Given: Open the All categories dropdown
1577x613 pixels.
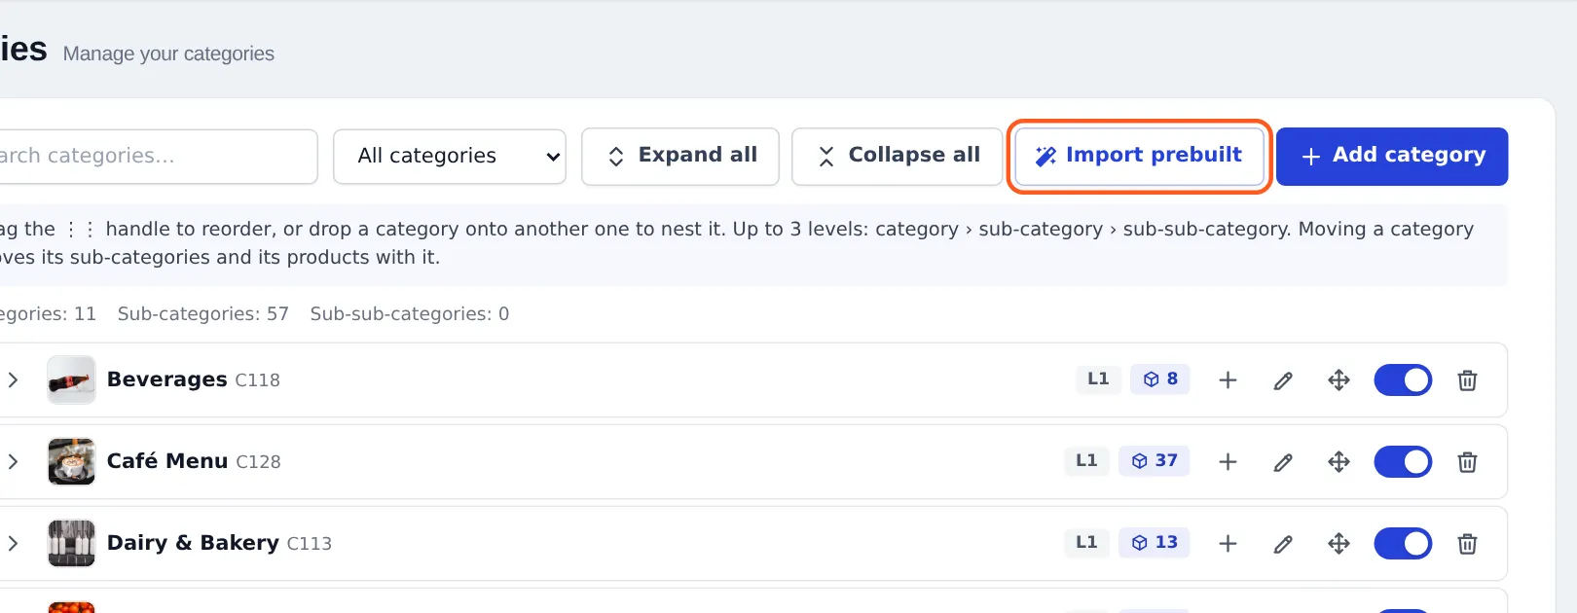Looking at the screenshot, I should (x=450, y=157).
